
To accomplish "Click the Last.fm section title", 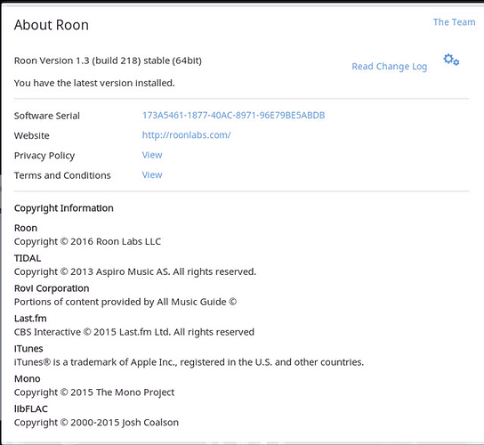I will click(30, 319).
